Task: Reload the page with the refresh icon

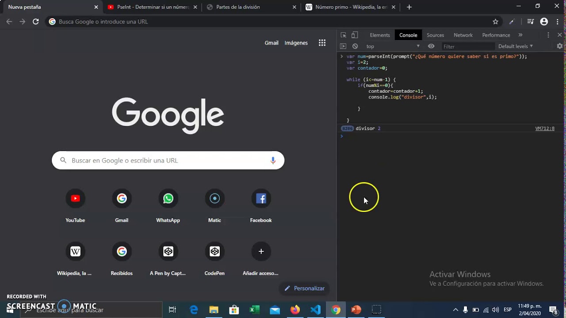Action: click(36, 21)
